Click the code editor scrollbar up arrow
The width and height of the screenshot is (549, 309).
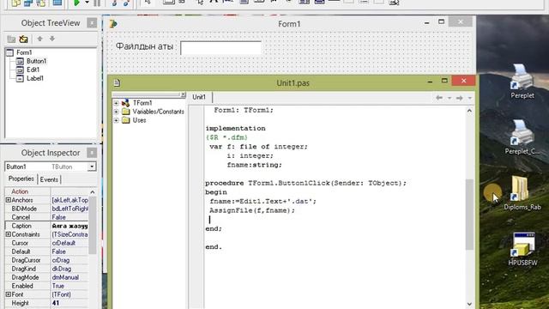469,111
